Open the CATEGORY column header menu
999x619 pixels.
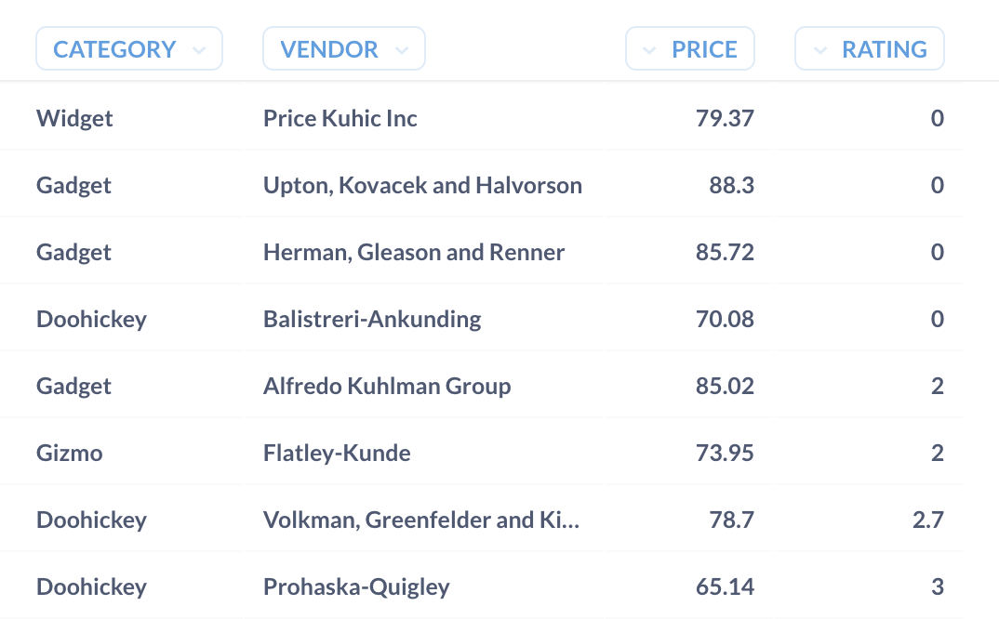[129, 49]
